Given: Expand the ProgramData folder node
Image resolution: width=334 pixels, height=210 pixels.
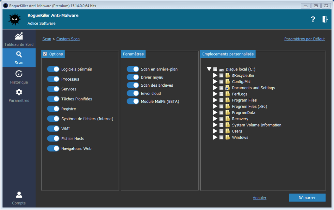Looking at the screenshot, I should [x=215, y=113].
